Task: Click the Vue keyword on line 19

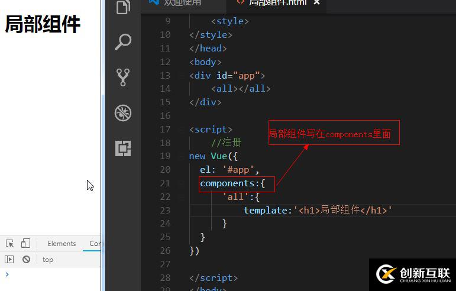Action: [219, 156]
